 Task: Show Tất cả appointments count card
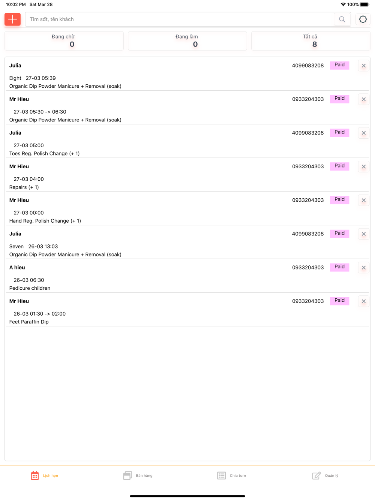pyautogui.click(x=310, y=41)
